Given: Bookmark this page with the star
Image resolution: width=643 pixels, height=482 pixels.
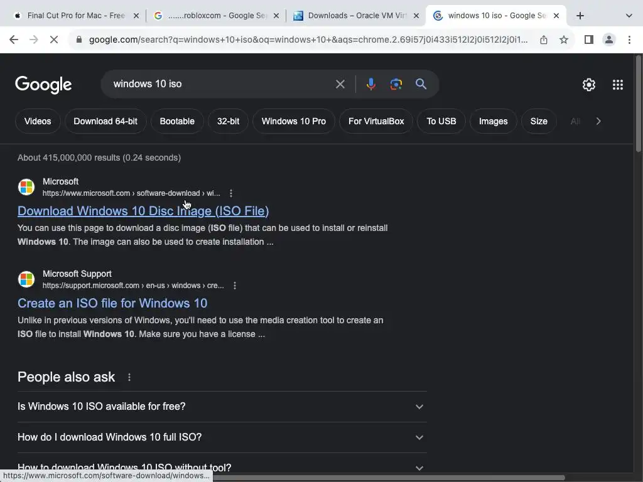Looking at the screenshot, I should pos(564,40).
